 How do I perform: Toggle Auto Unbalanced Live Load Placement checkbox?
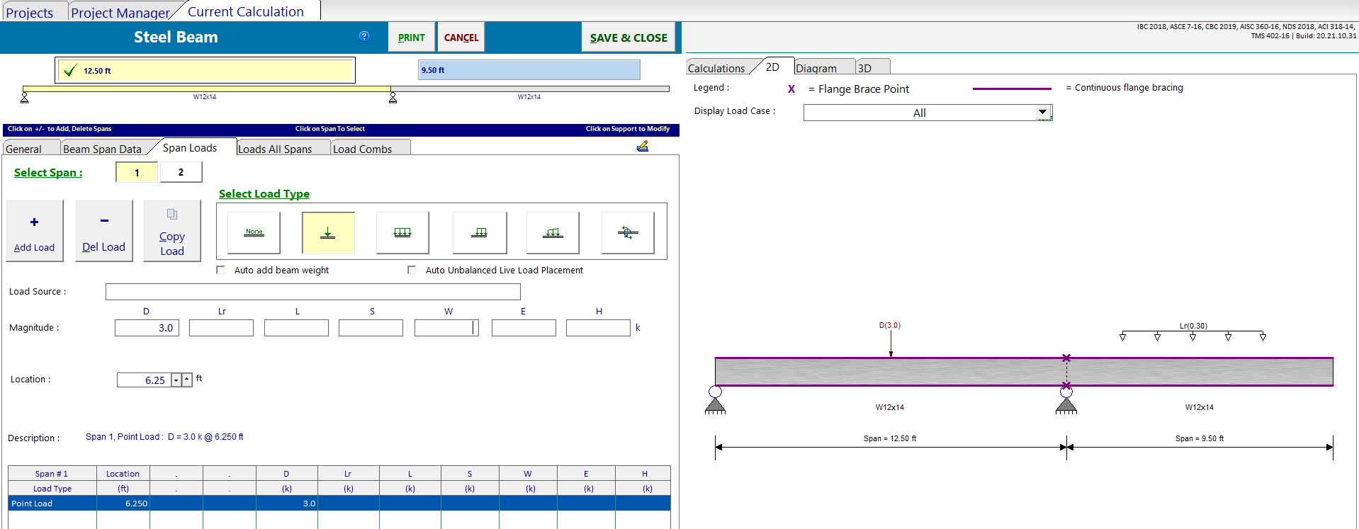click(412, 270)
